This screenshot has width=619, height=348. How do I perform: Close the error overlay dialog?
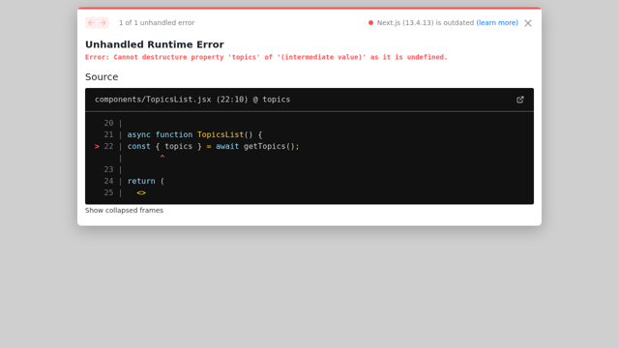coord(528,23)
